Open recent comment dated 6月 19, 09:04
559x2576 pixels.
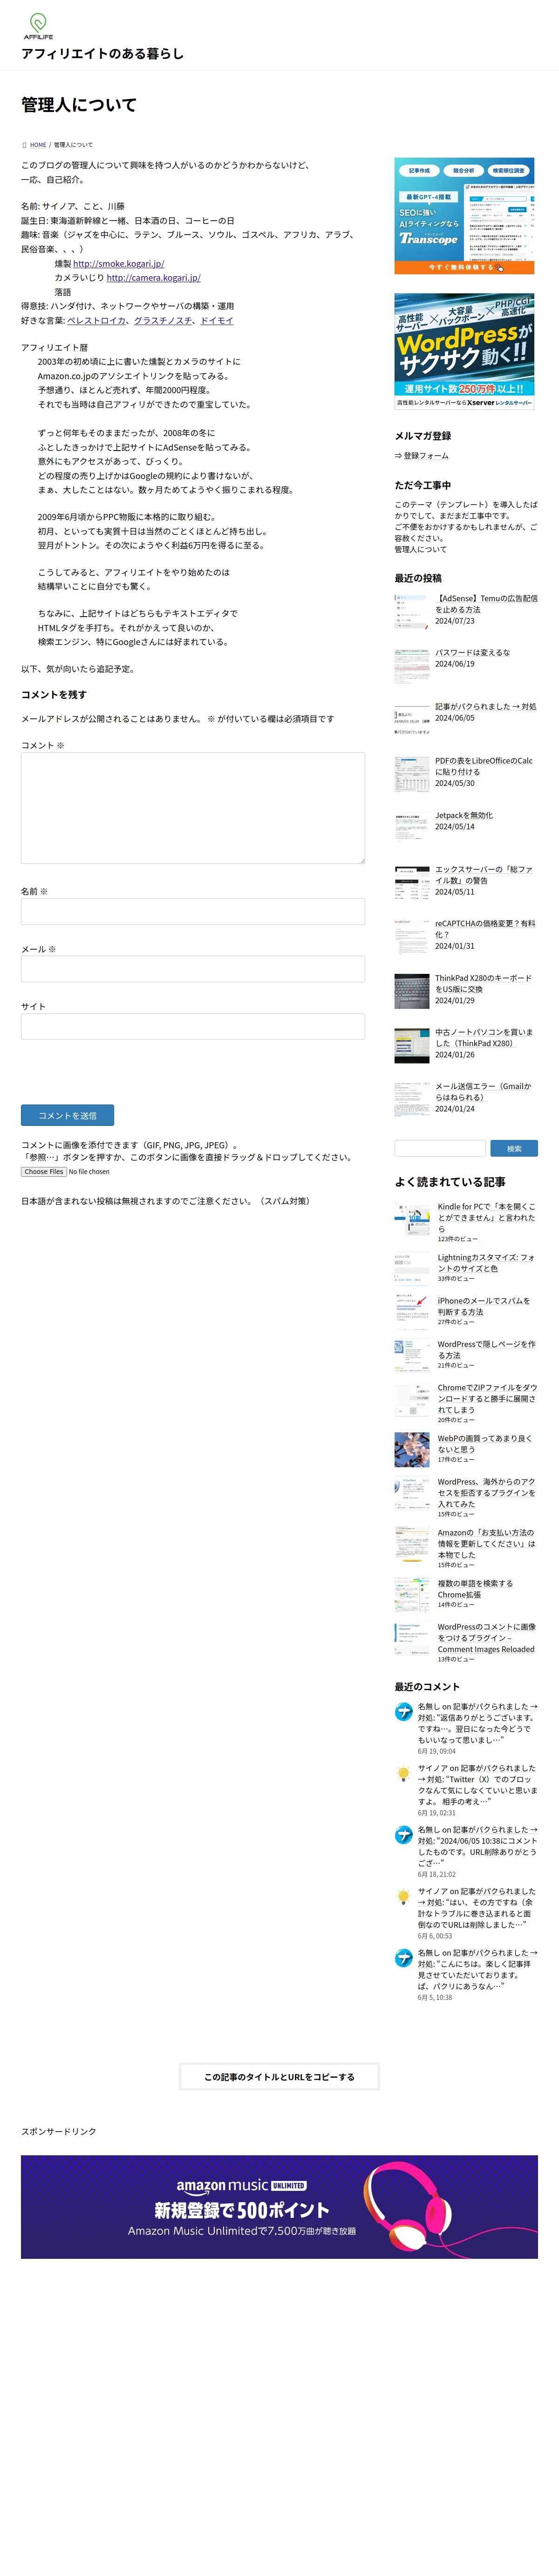pyautogui.click(x=477, y=1723)
